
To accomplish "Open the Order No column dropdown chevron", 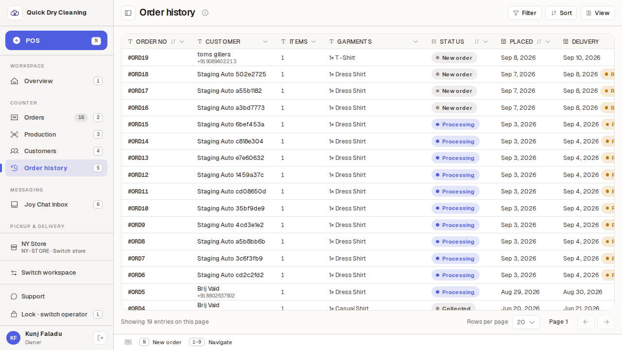I will pos(182,42).
